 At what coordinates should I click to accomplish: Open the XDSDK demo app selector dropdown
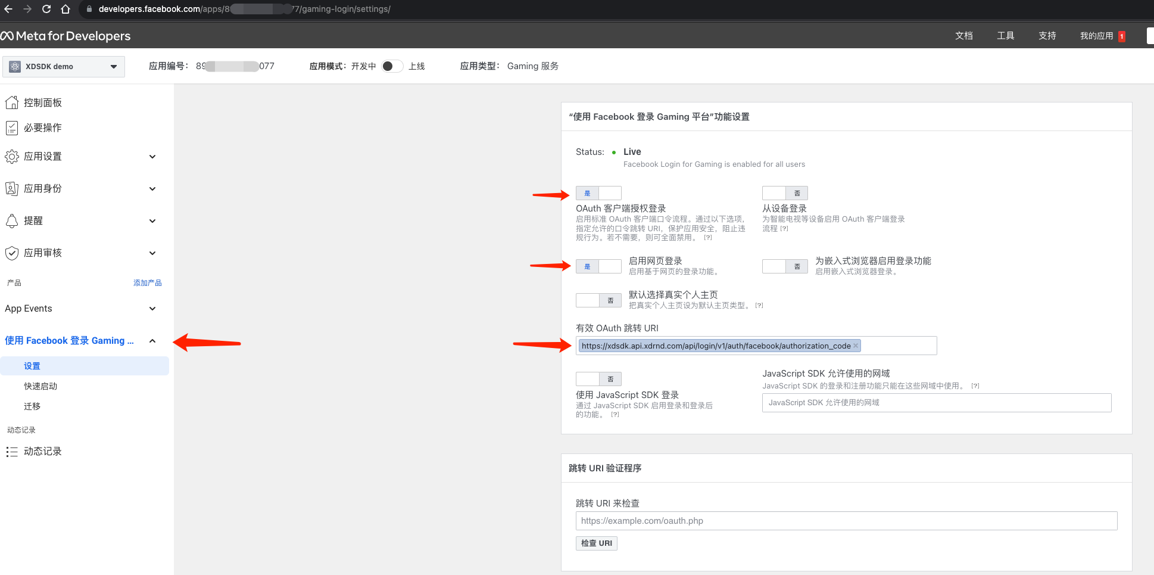64,66
